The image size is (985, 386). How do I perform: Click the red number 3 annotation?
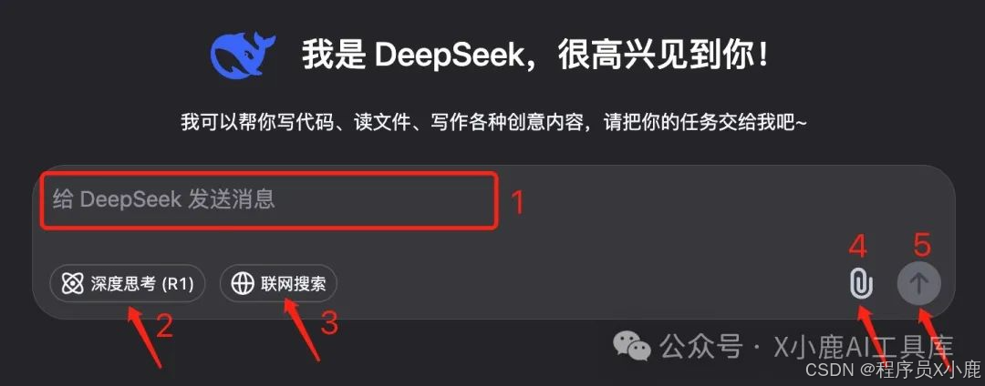[330, 323]
